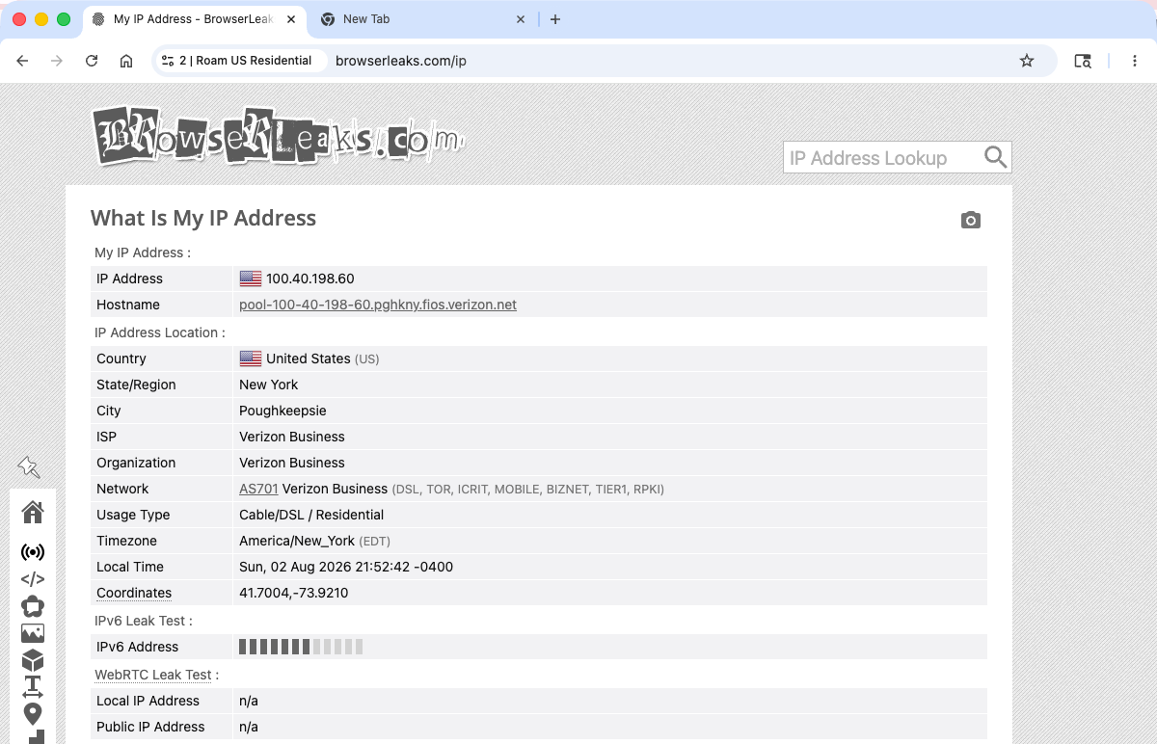This screenshot has width=1157, height=744.
Task: Click the IPv6 Address progress bar
Action: 301,647
